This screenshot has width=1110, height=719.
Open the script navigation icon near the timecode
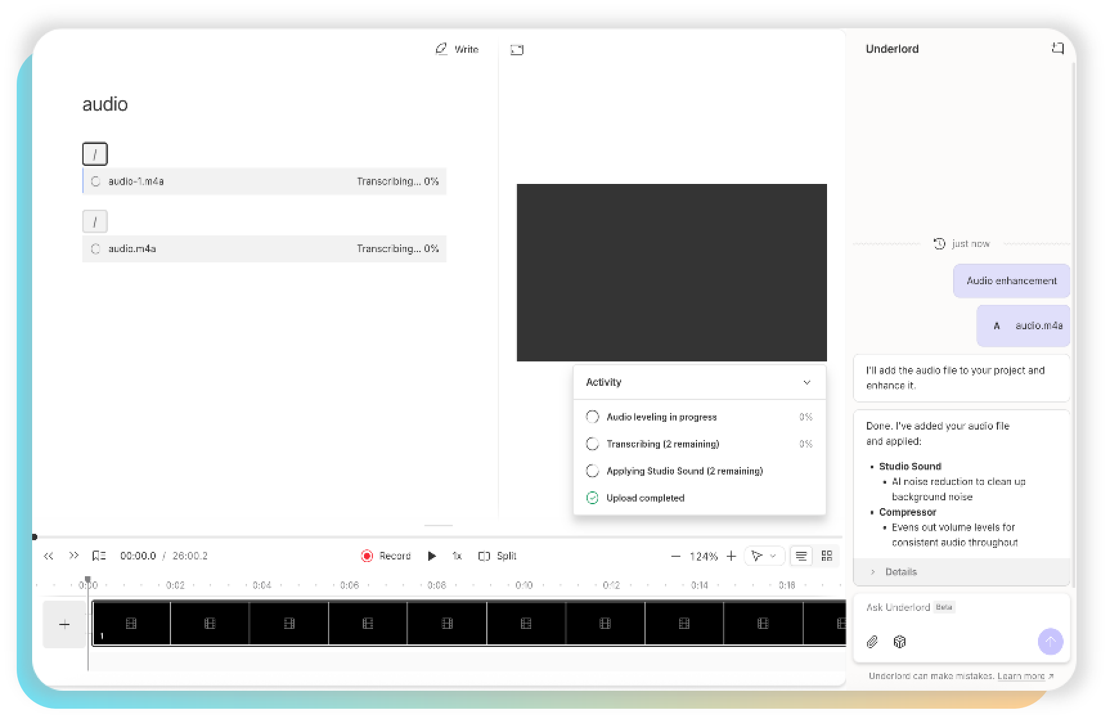pos(98,556)
